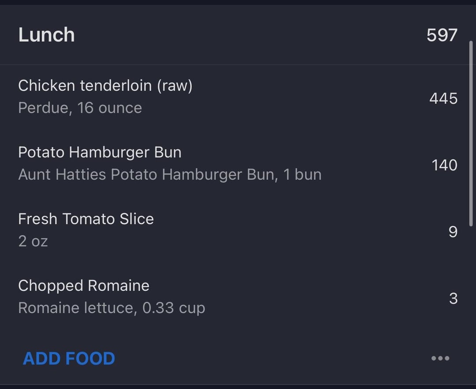The height and width of the screenshot is (389, 476).
Task: Click the vertical scrollbar thumb
Action: click(471, 133)
